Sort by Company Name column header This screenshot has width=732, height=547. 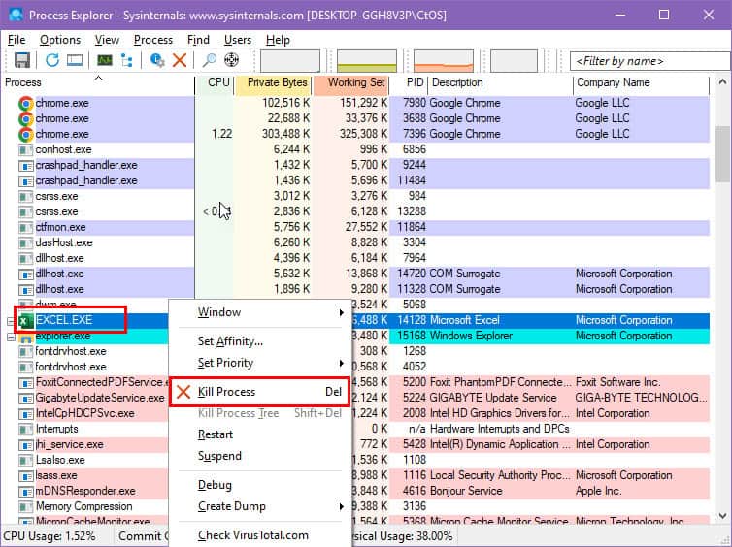coord(642,83)
